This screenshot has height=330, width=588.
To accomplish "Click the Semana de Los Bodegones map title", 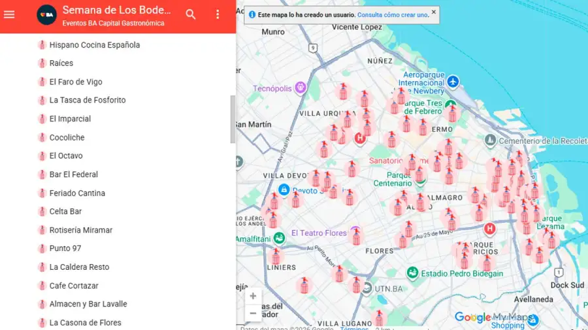I will pos(117,10).
